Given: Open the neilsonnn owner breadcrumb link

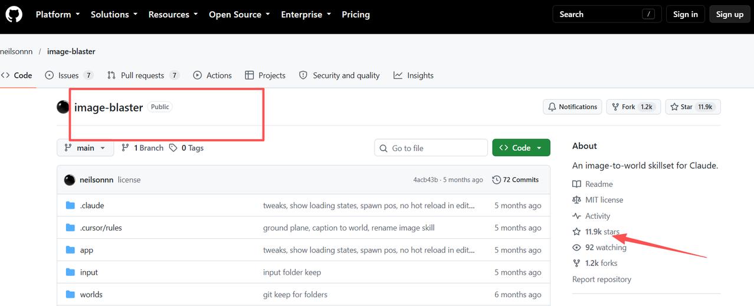Looking at the screenshot, I should point(16,51).
